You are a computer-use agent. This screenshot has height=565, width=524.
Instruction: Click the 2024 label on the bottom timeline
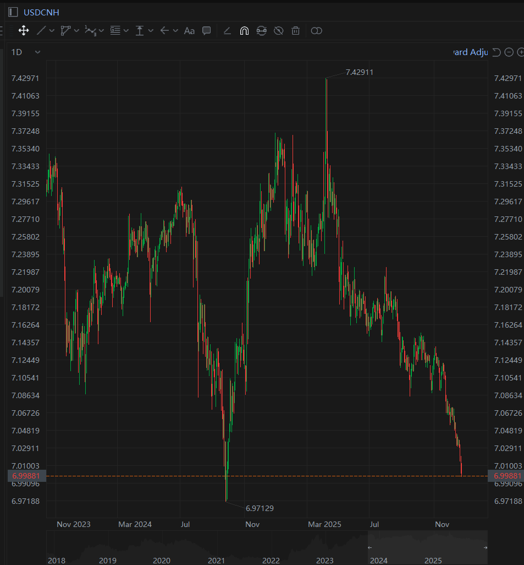(x=378, y=560)
